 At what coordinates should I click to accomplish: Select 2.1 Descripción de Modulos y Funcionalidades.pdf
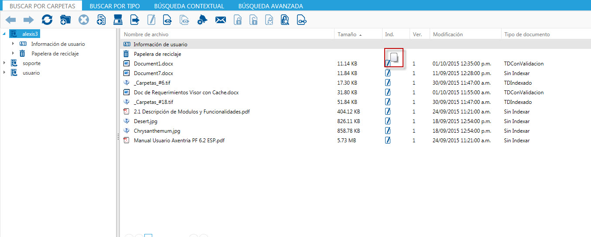coord(192,112)
